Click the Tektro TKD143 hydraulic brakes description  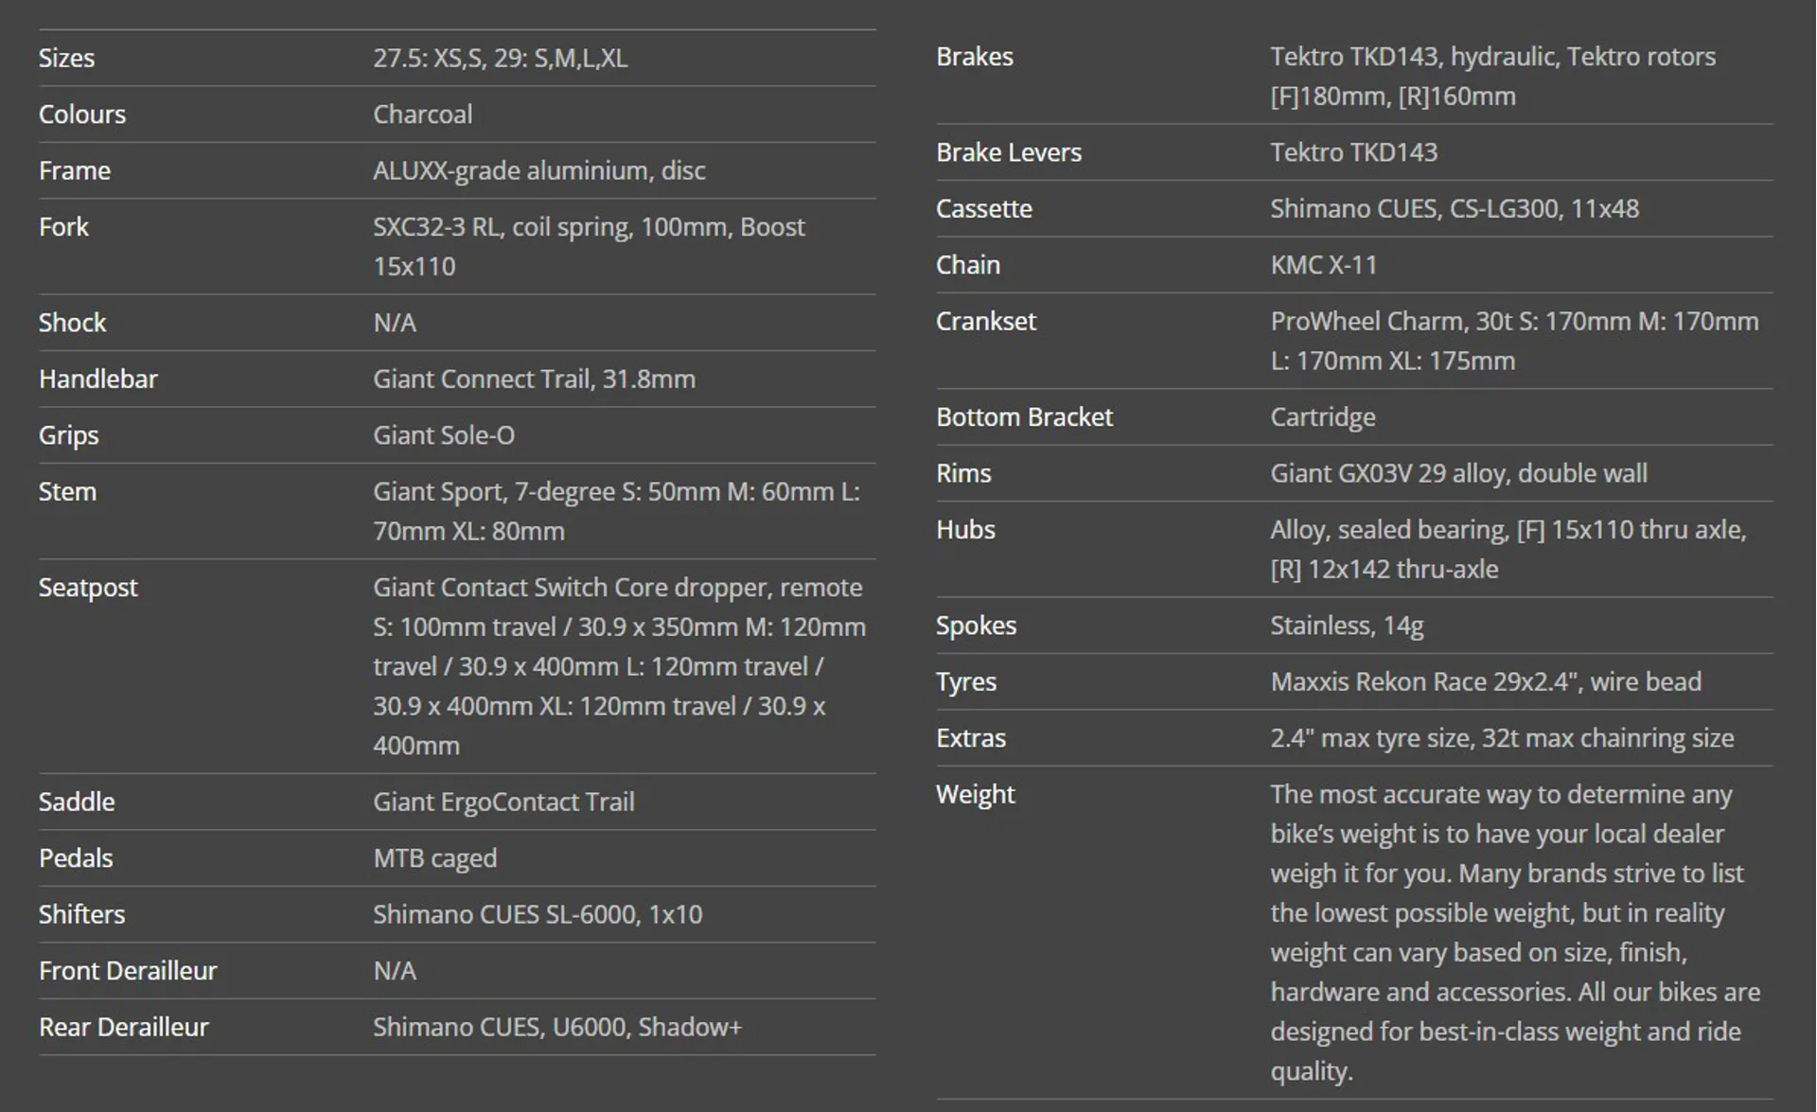coord(1492,76)
